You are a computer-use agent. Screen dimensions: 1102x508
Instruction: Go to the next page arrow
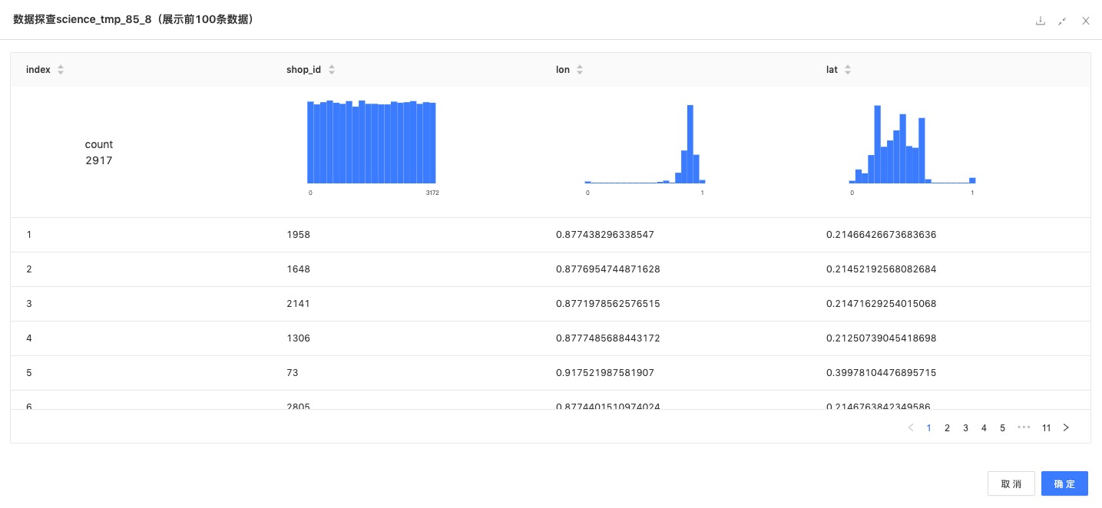[1066, 428]
